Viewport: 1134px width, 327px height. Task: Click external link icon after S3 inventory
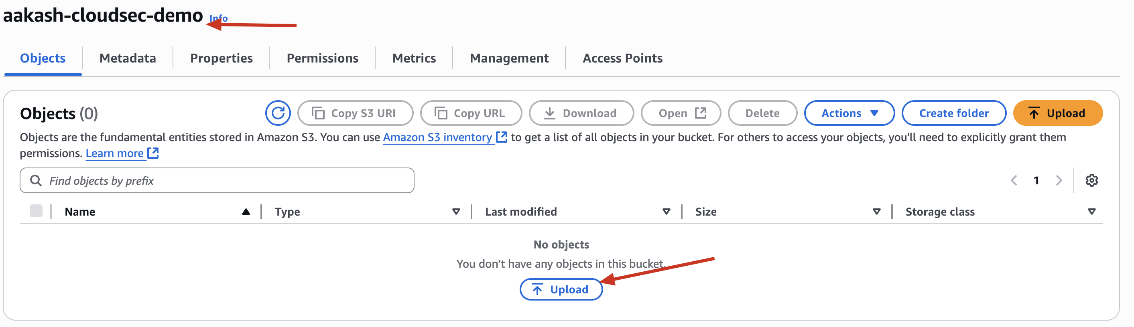point(502,137)
